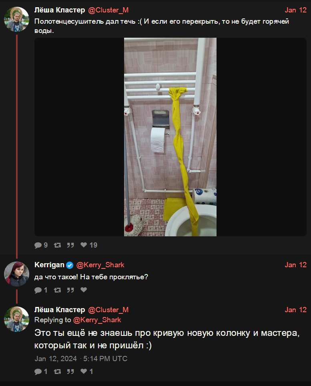Quote Kerrigan's comment
Viewport: 311px width, 386px height.
[x=70, y=290]
